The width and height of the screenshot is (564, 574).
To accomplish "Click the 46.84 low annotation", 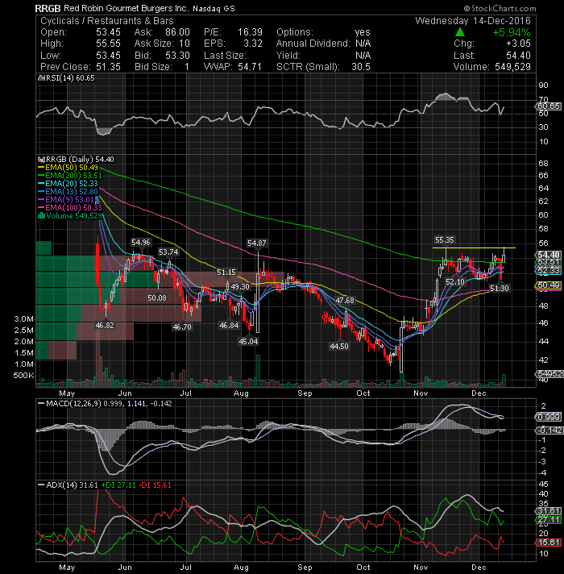I will [x=229, y=326].
